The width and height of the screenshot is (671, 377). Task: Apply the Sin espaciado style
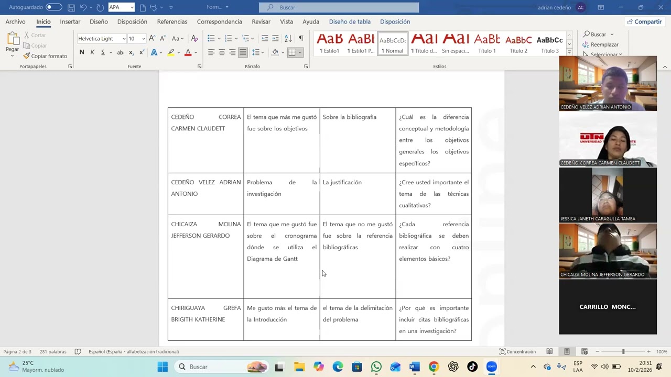[455, 43]
